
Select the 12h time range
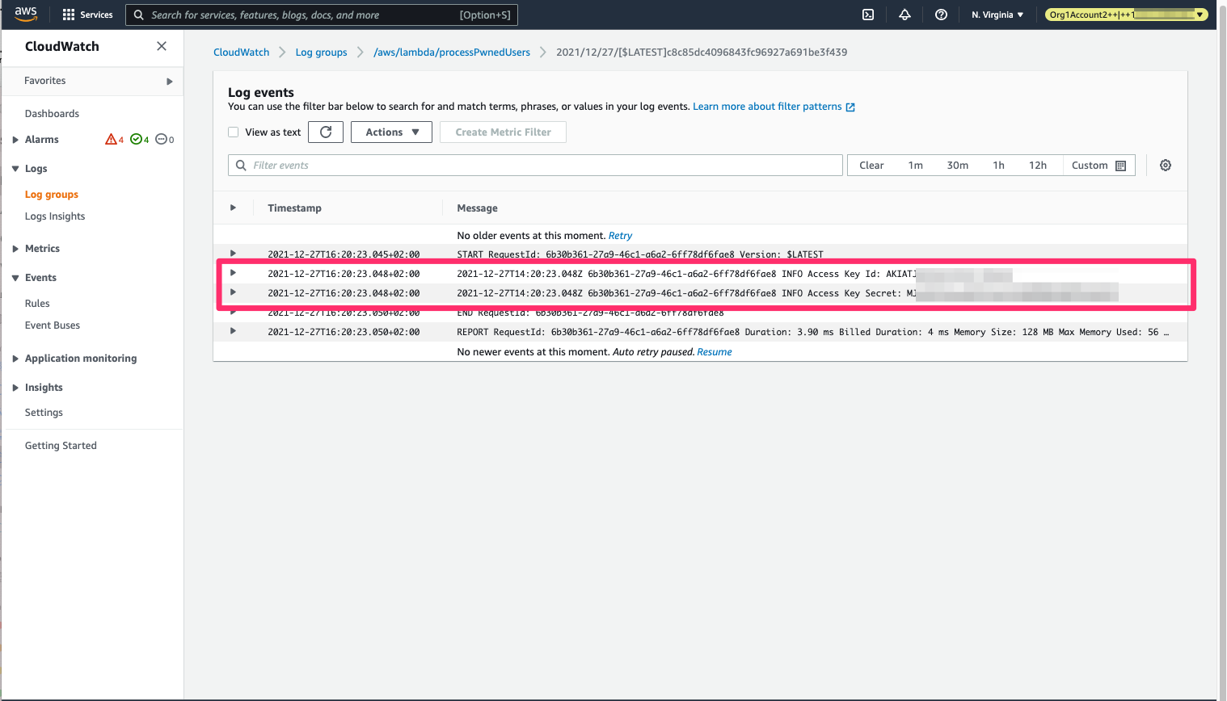coord(1038,166)
